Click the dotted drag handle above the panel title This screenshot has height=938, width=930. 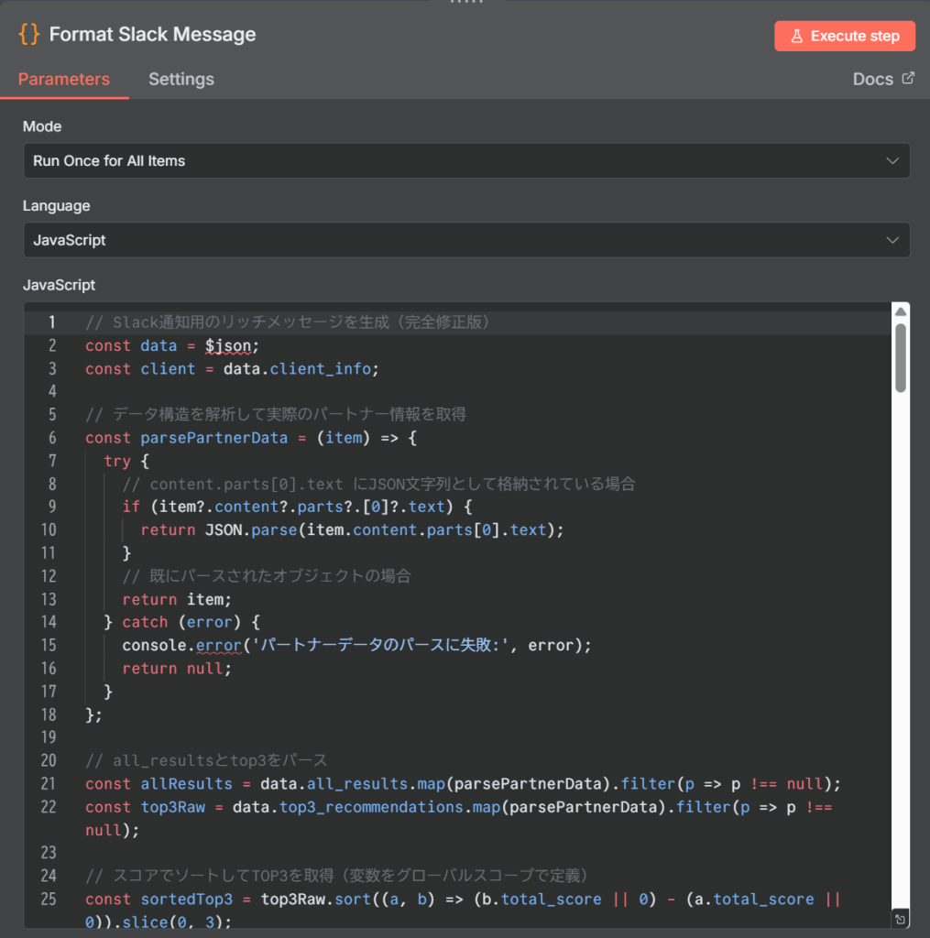pyautogui.click(x=465, y=3)
